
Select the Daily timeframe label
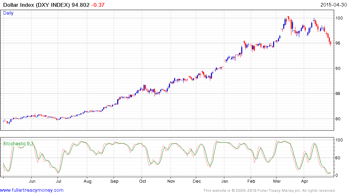(x=8, y=13)
